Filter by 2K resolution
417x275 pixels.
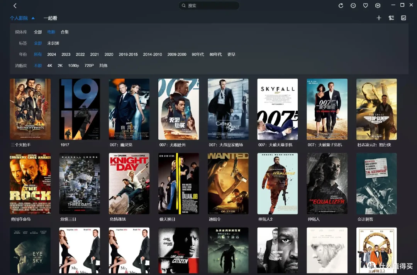(60, 65)
